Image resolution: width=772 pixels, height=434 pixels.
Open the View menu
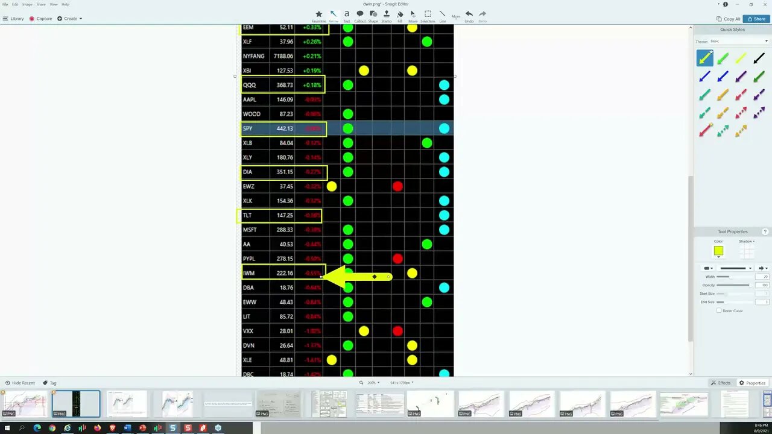coord(53,4)
